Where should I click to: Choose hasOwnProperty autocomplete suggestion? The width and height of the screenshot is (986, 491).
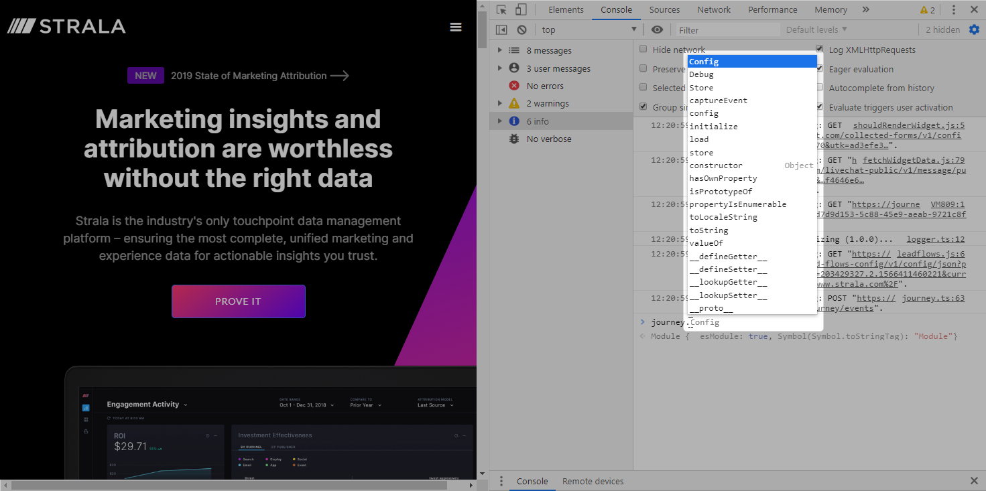coord(752,178)
